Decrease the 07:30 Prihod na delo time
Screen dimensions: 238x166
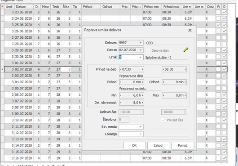point(121,69)
